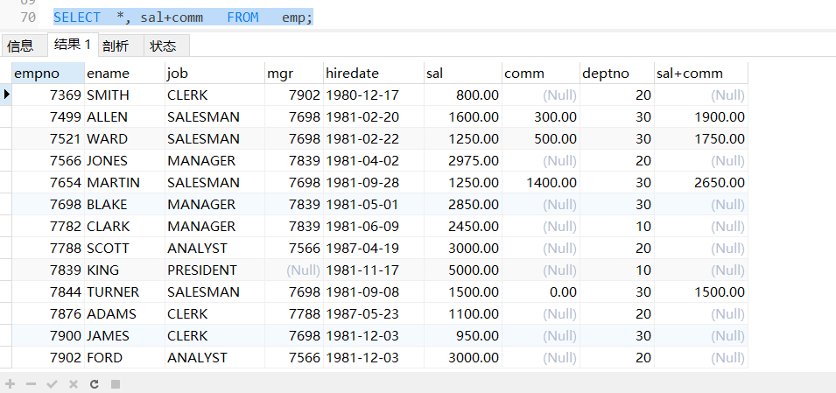
Task: Delete record with the minus icon
Action: tap(31, 384)
